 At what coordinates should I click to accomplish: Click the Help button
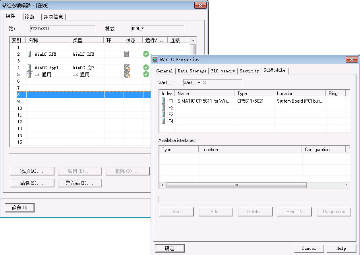point(341,248)
